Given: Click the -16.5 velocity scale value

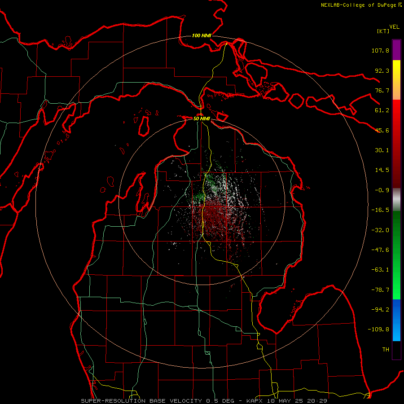Looking at the screenshot, I should point(380,210).
